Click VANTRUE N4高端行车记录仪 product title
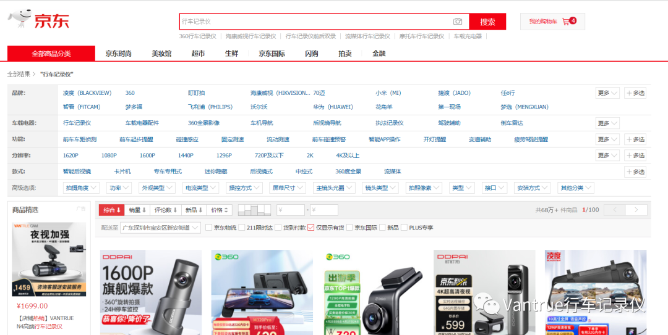Image resolution: width=668 pixels, height=335 pixels. 45,322
